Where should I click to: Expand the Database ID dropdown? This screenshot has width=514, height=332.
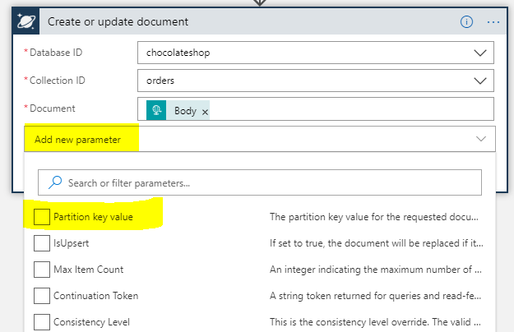(480, 53)
